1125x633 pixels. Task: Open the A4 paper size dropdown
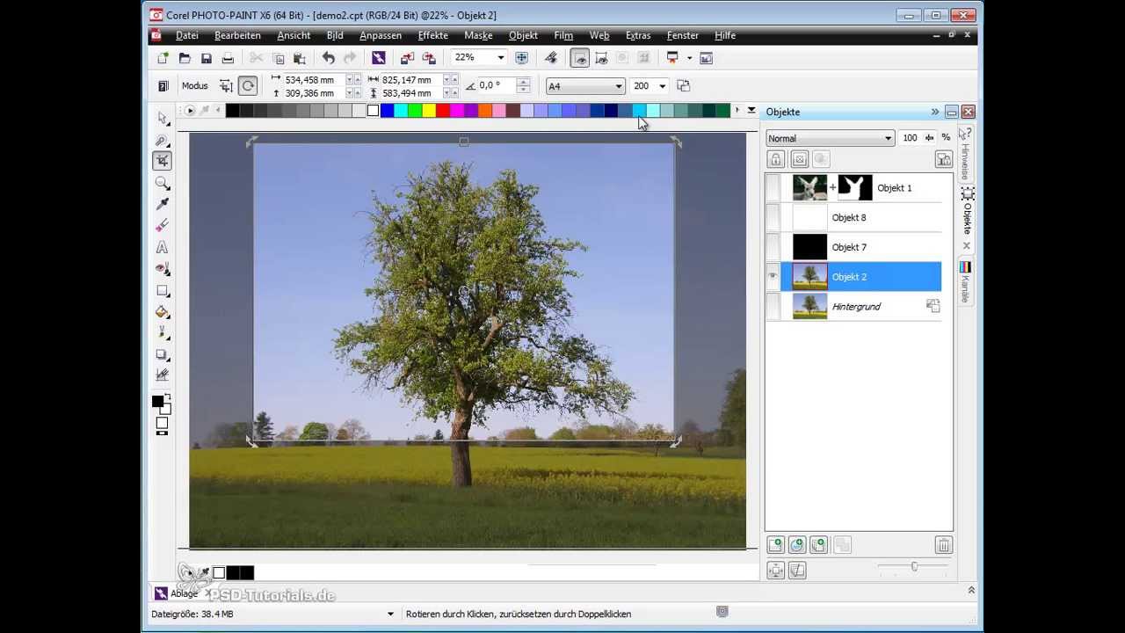619,86
